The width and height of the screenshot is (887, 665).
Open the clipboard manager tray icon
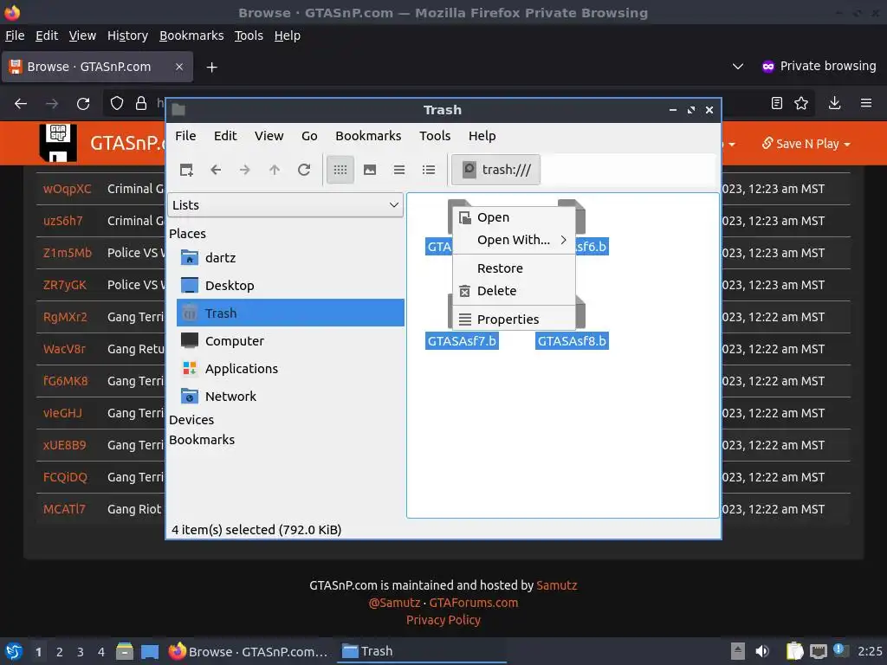(x=795, y=651)
